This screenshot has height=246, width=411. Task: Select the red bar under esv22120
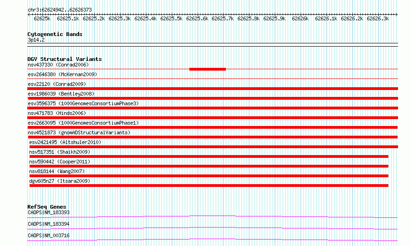[212, 89]
